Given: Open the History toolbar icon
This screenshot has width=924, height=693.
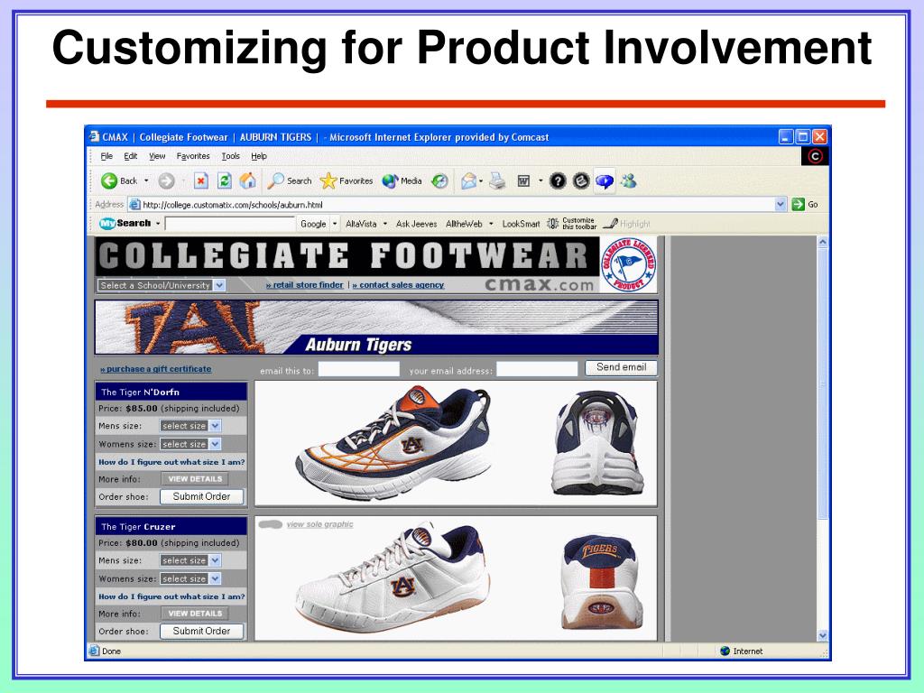Looking at the screenshot, I should tap(439, 180).
